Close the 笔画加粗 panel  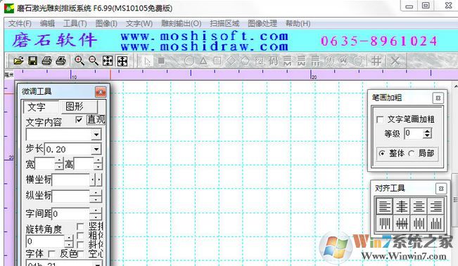(x=438, y=98)
